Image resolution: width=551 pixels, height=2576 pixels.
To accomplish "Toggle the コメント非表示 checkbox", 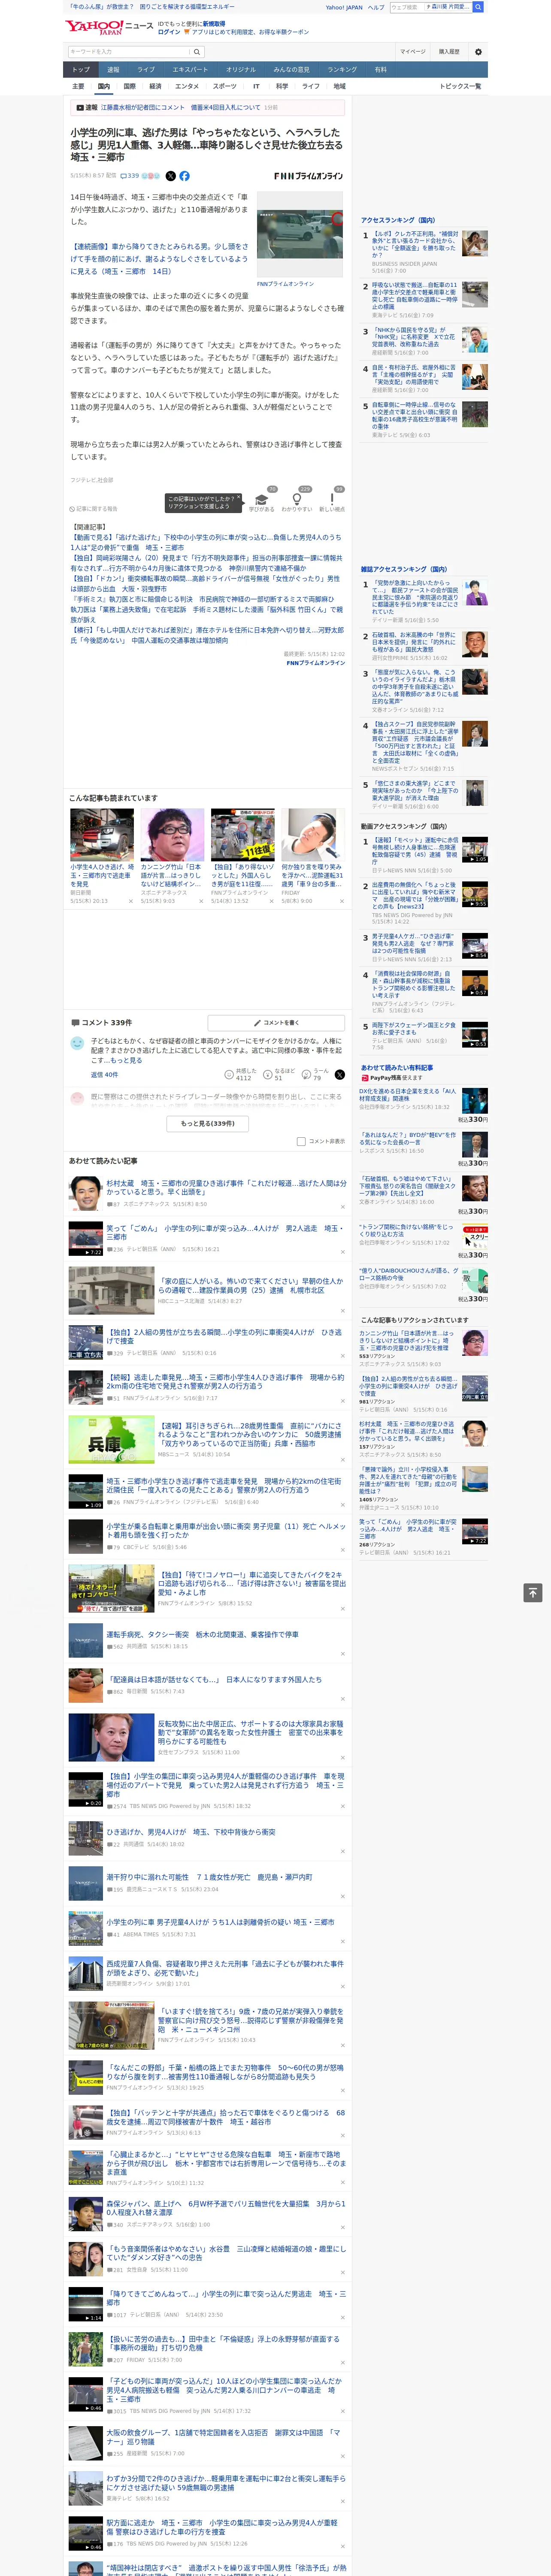I will (301, 1141).
